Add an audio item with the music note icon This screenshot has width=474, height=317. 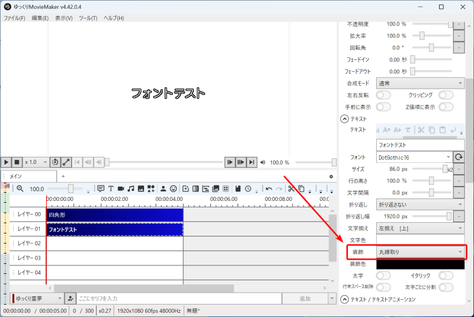coord(131,188)
